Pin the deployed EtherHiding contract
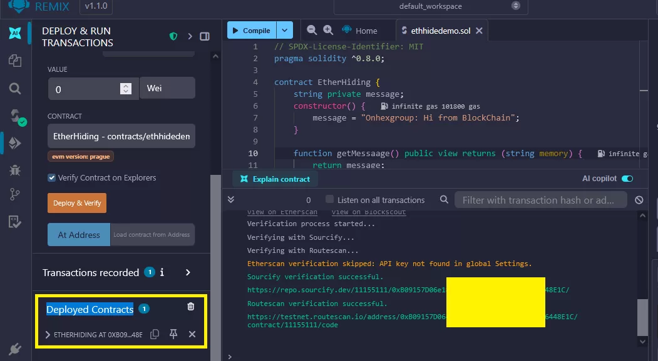The height and width of the screenshot is (361, 658). (173, 334)
